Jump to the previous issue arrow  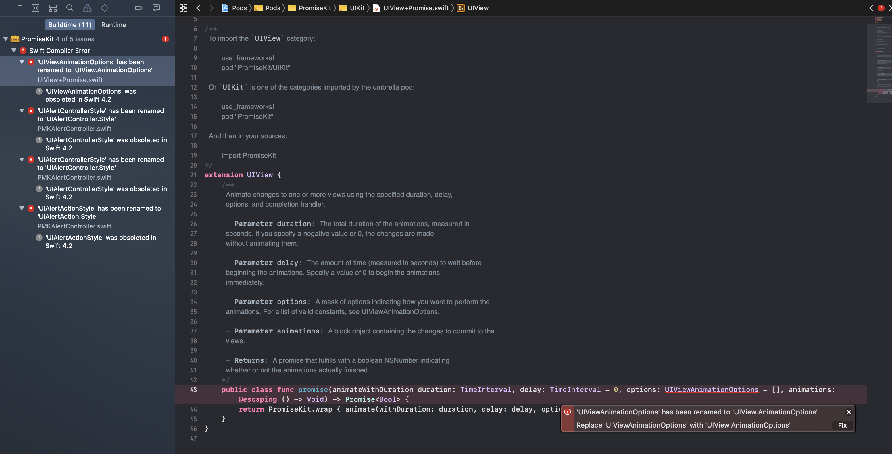pyautogui.click(x=872, y=8)
